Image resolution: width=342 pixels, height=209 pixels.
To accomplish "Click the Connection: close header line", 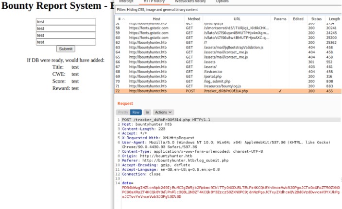I will click(x=141, y=174).
